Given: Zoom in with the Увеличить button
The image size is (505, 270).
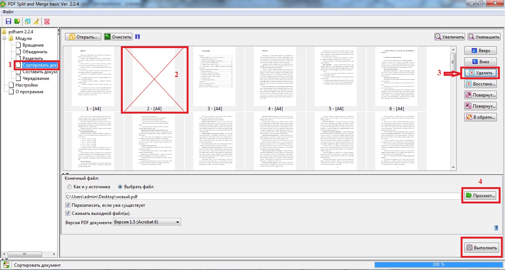Looking at the screenshot, I should tap(450, 37).
